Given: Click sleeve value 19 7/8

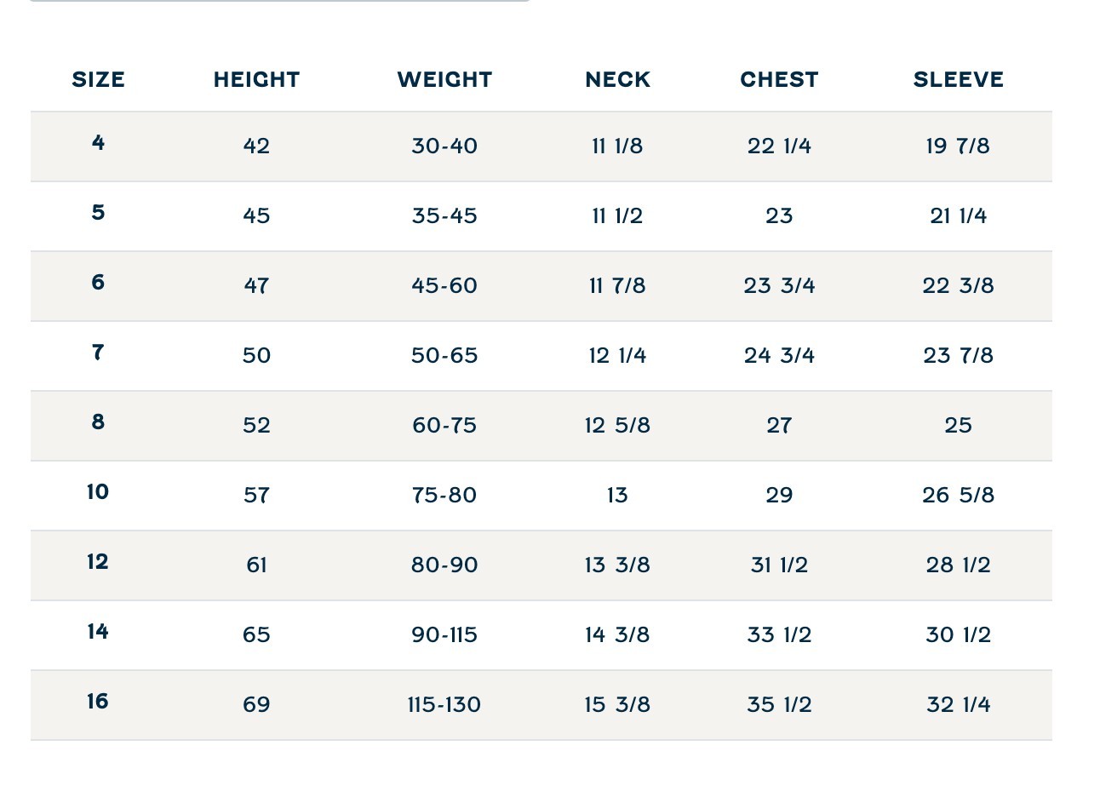Looking at the screenshot, I should click(x=958, y=146).
